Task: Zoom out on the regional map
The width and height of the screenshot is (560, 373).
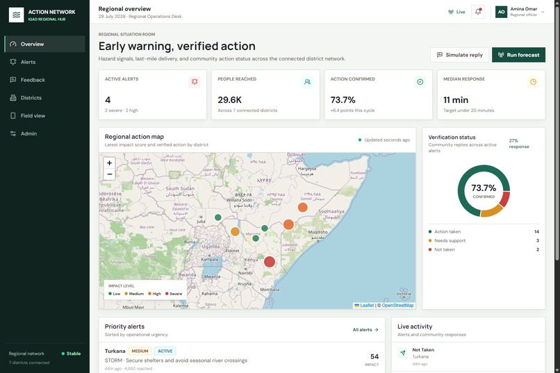Action: click(109, 174)
